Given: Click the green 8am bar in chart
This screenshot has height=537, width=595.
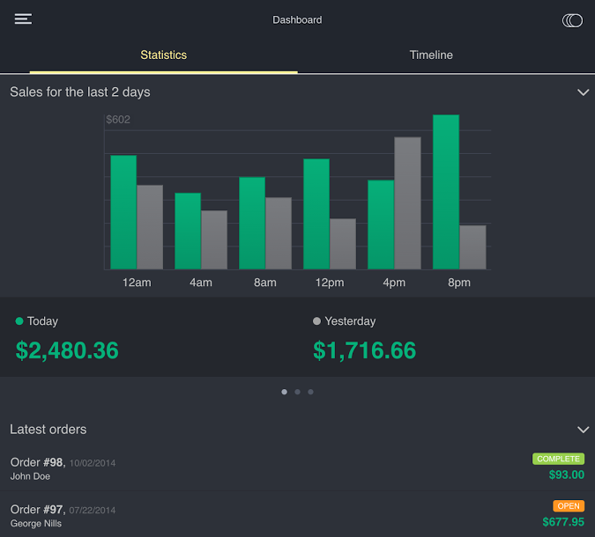Looking at the screenshot, I should 252,224.
